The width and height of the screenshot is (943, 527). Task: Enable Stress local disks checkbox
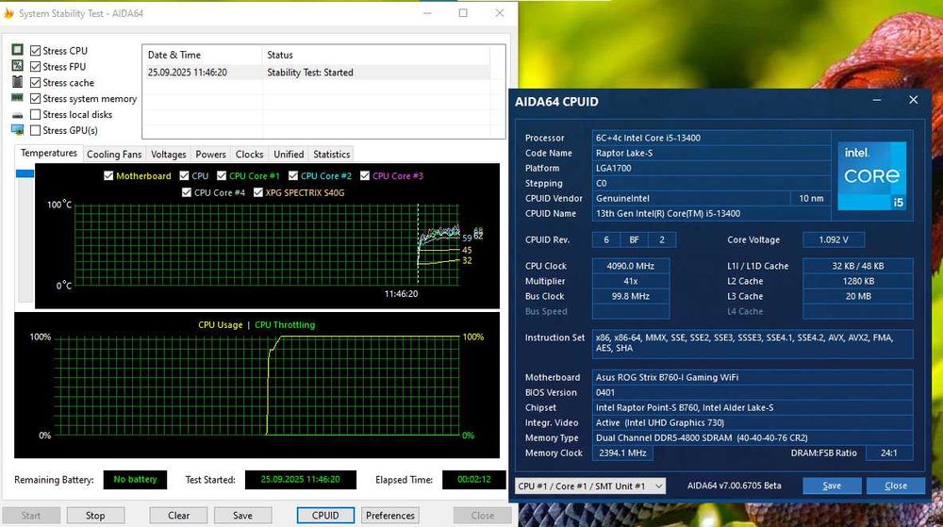click(36, 115)
